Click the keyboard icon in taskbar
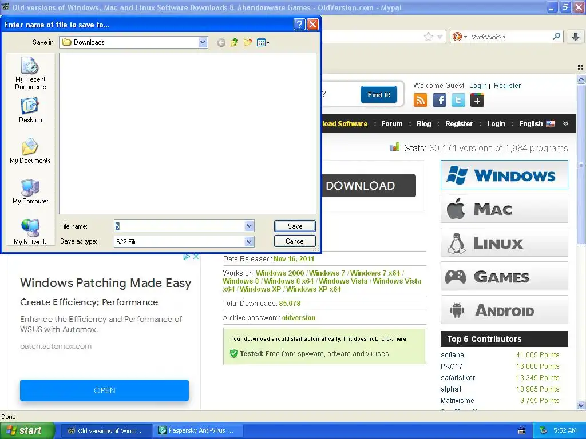 pos(522,431)
